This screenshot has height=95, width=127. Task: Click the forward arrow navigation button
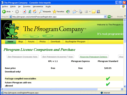point(17,12)
